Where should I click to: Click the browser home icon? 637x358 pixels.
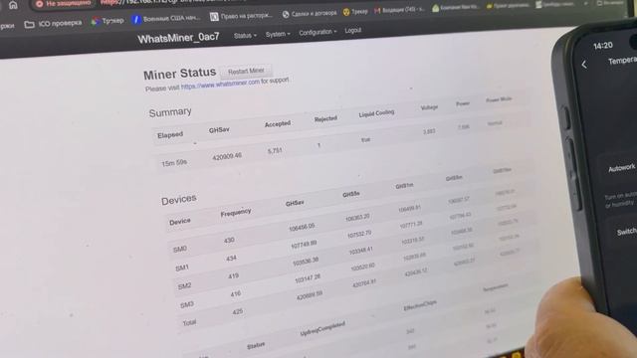(13, 5)
